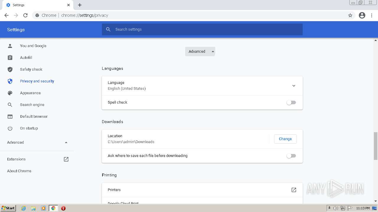This screenshot has height=212, width=378.
Task: Open About Chrome page
Action: (19, 171)
